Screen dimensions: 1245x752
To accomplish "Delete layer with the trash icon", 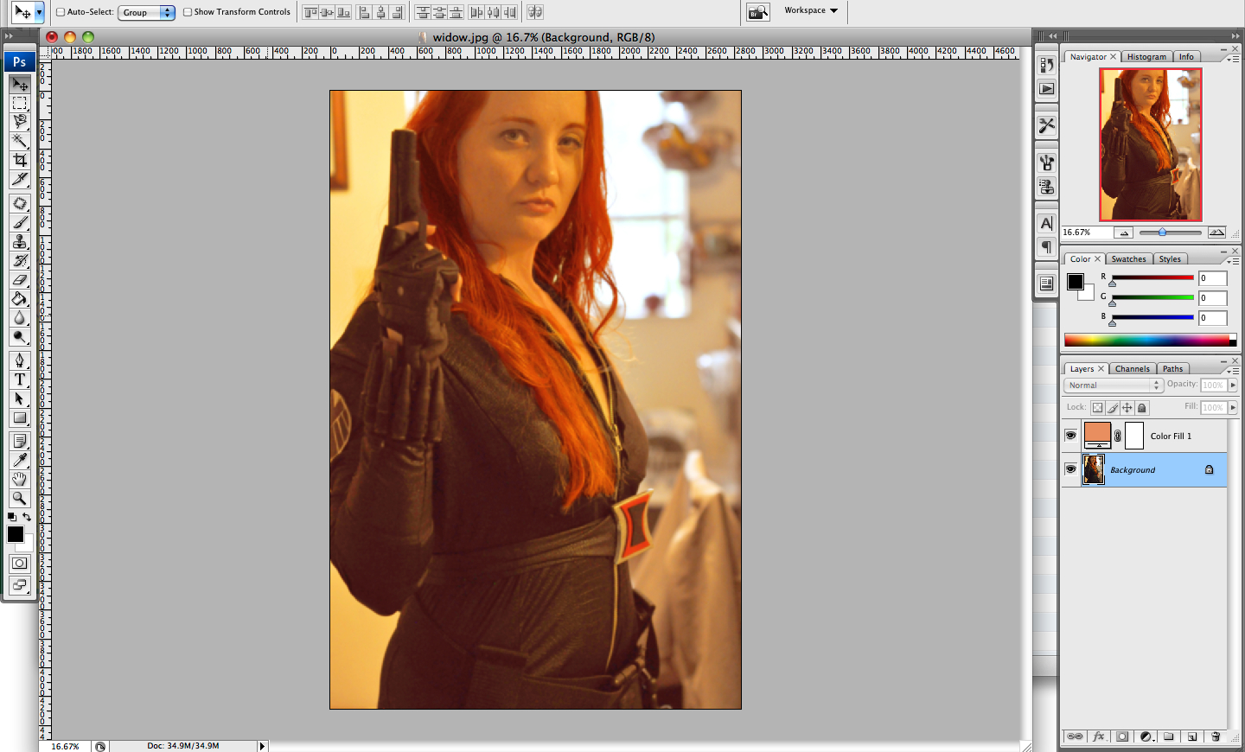I will (1216, 736).
